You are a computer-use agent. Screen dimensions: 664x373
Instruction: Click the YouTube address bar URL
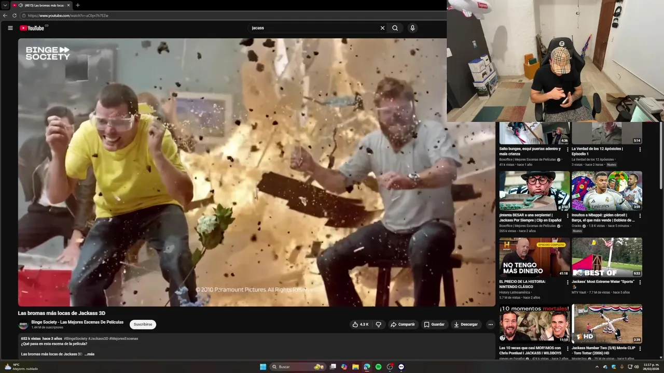click(x=68, y=16)
